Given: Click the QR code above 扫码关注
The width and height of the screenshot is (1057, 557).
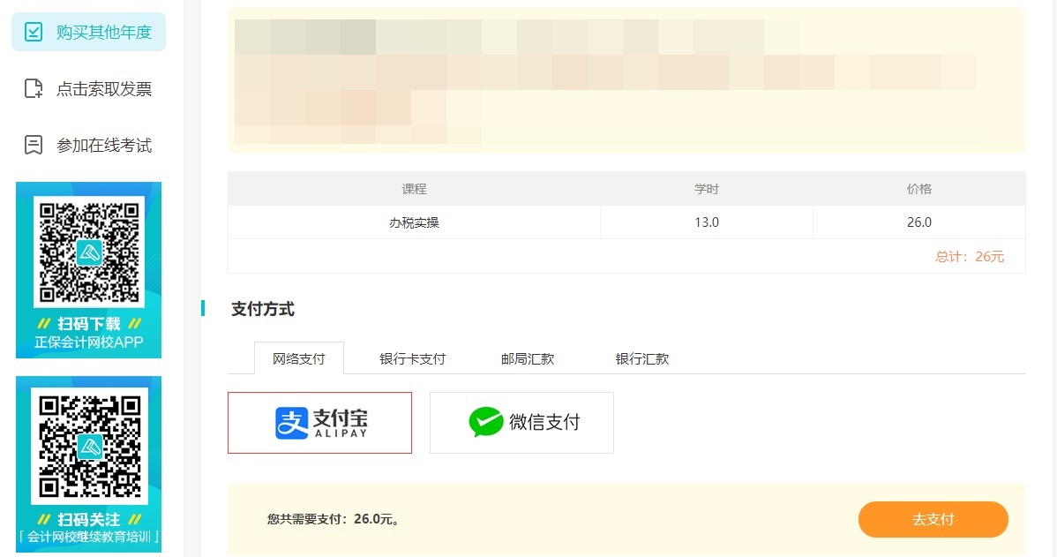Looking at the screenshot, I should pyautogui.click(x=88, y=446).
